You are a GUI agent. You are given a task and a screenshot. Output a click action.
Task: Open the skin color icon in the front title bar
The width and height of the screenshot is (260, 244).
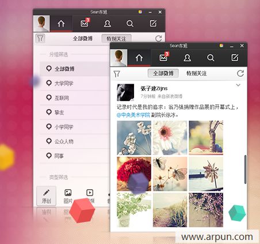pyautogui.click(x=221, y=46)
